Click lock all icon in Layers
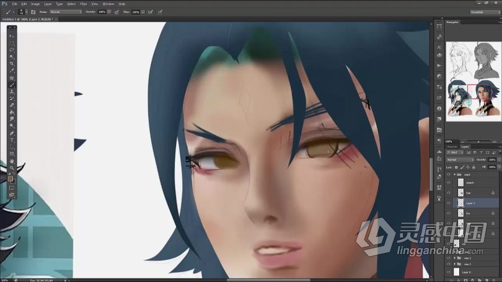 473,167
